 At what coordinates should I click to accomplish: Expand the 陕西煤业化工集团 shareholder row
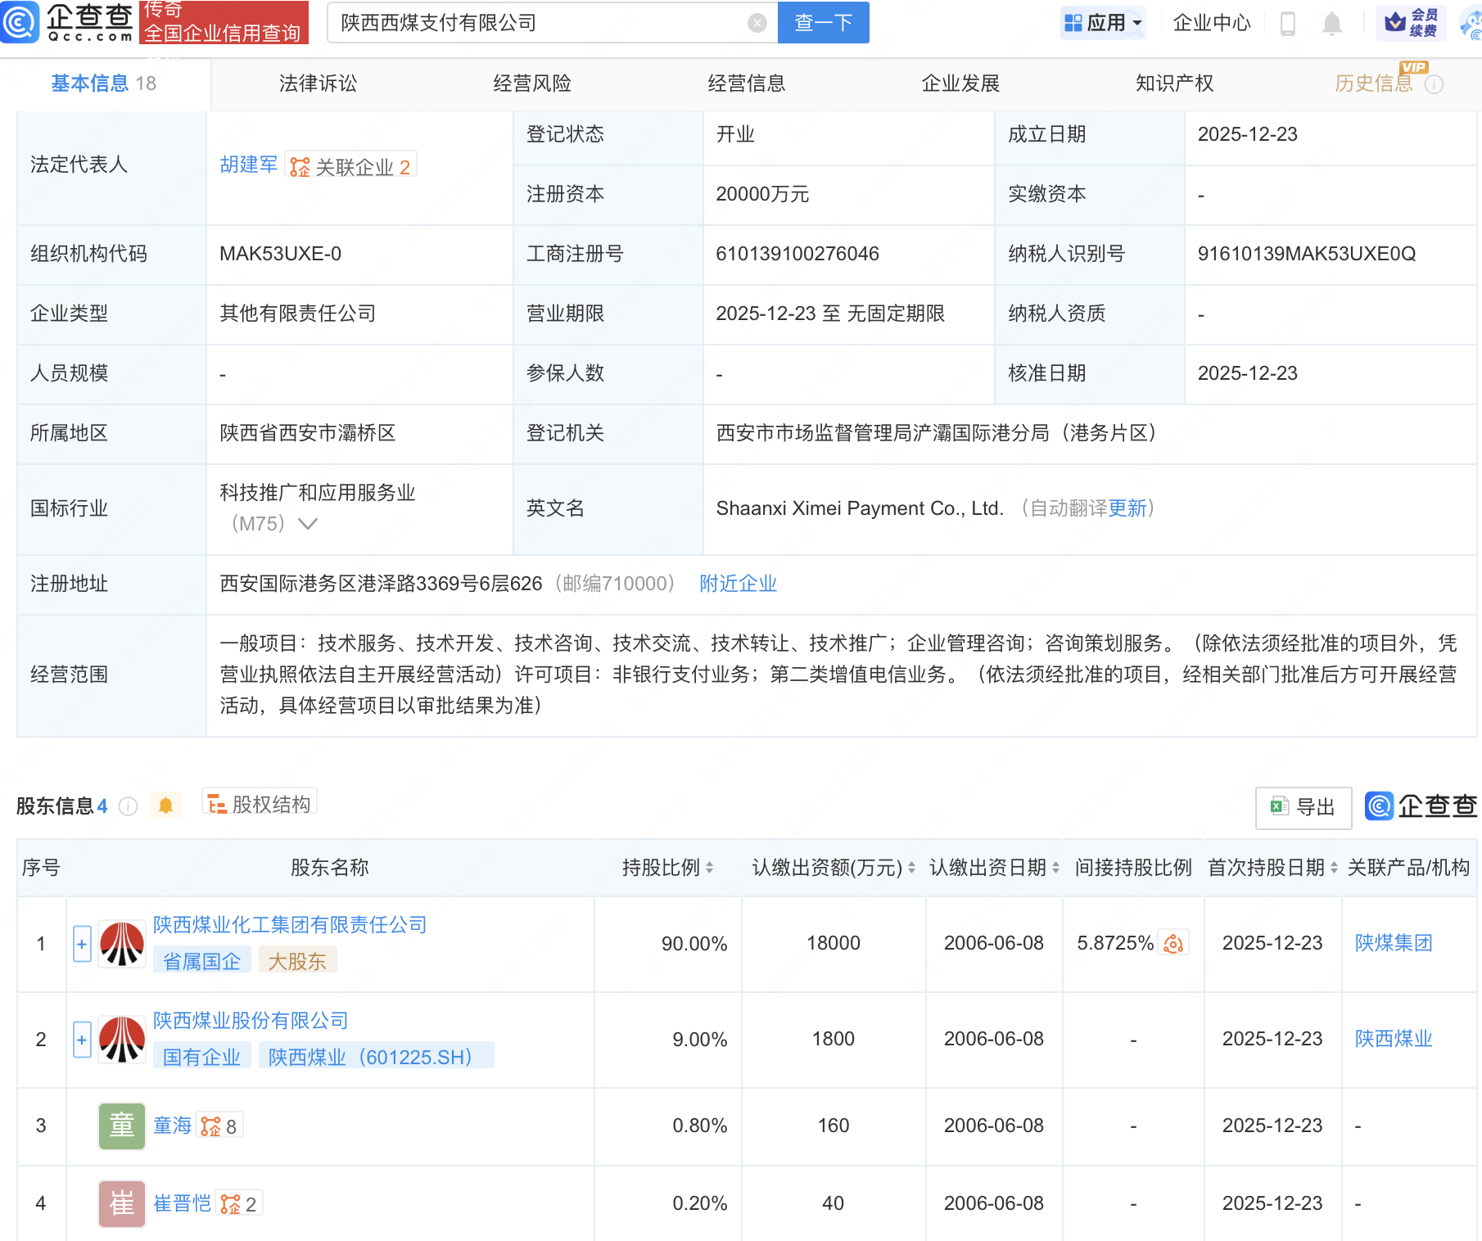82,944
